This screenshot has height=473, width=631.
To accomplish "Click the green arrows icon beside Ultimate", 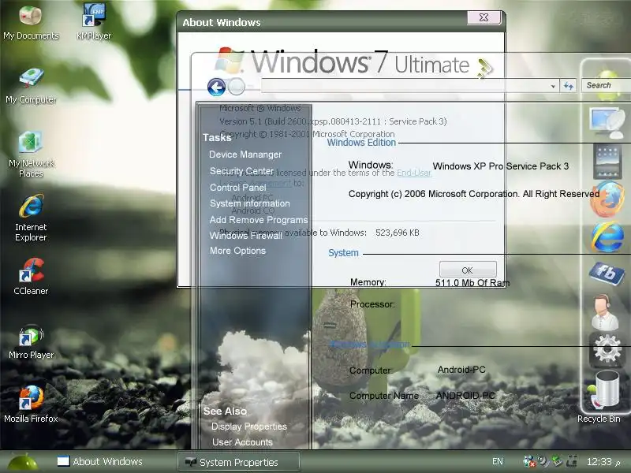I will tap(484, 68).
